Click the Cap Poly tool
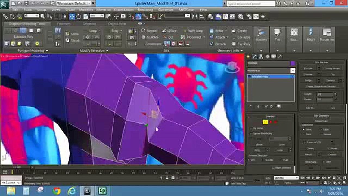Image resolution: width=348 pixels, height=196 pixels. (241, 44)
